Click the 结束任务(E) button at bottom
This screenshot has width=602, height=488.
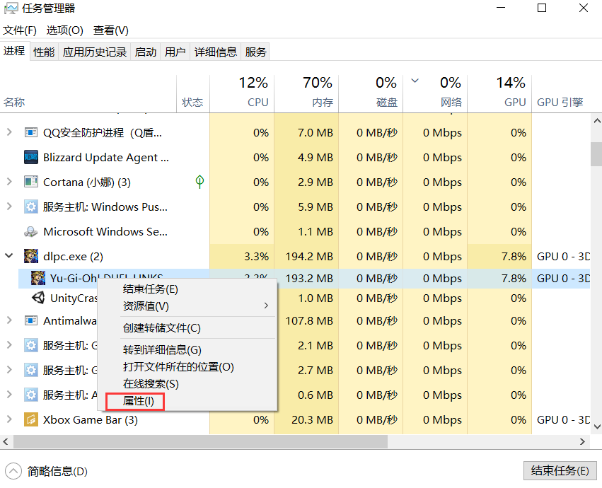tap(560, 471)
